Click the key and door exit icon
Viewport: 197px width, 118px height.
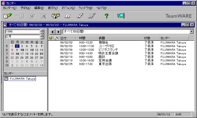click(x=121, y=16)
